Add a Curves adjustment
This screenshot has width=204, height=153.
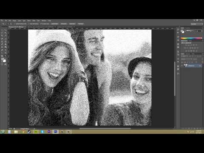[191, 45]
